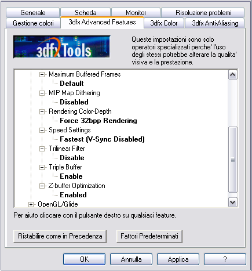Select the Force 32bpp Rendering value
The height and width of the screenshot is (271, 252).
[98, 121]
